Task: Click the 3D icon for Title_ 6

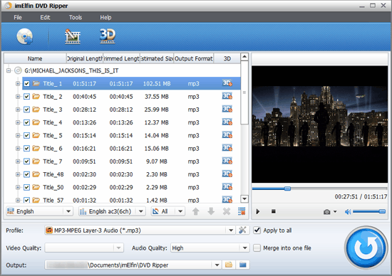Action: 227,148
